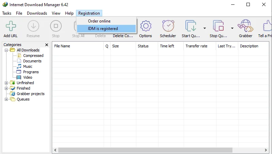This screenshot has height=154, width=272.
Task: Choose IDM is registered menu entry
Action: (x=106, y=29)
